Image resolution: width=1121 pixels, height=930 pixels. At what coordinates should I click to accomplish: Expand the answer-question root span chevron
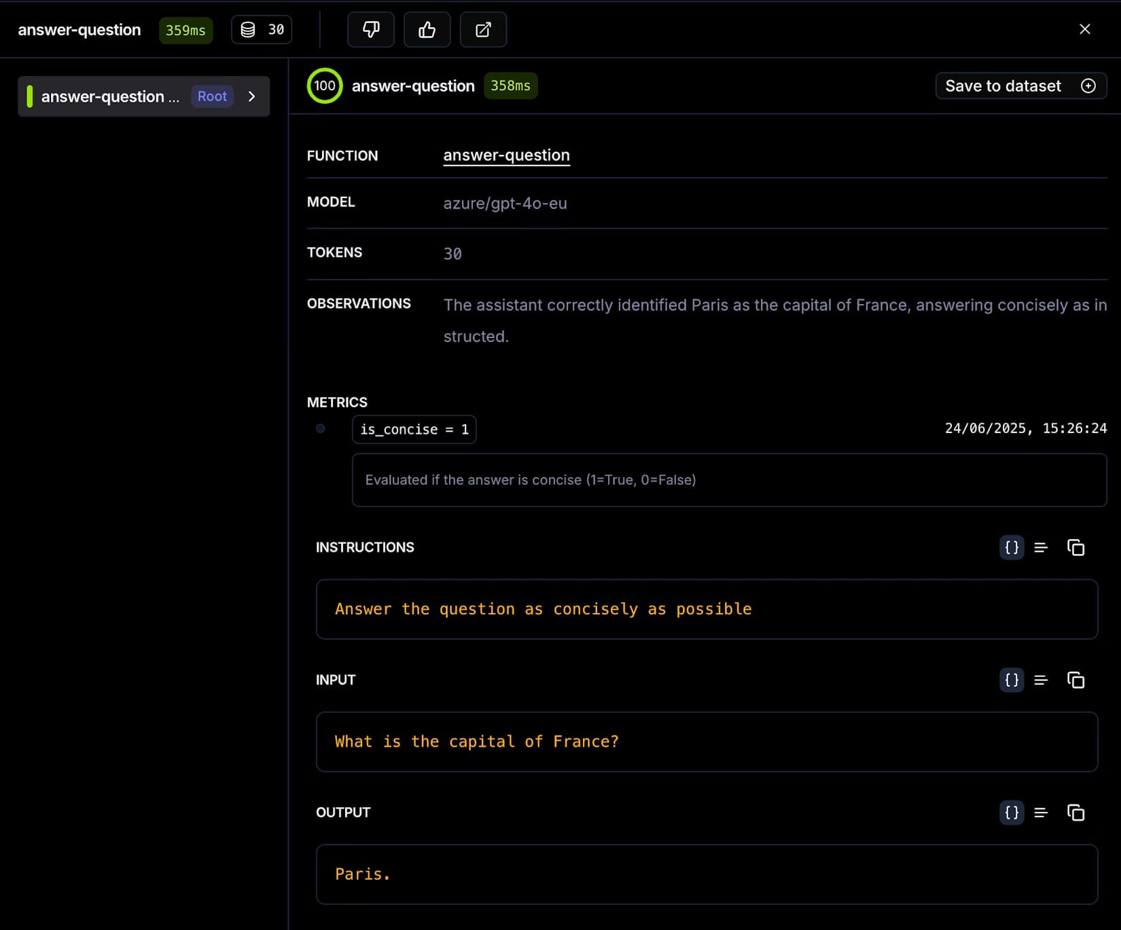(x=252, y=96)
